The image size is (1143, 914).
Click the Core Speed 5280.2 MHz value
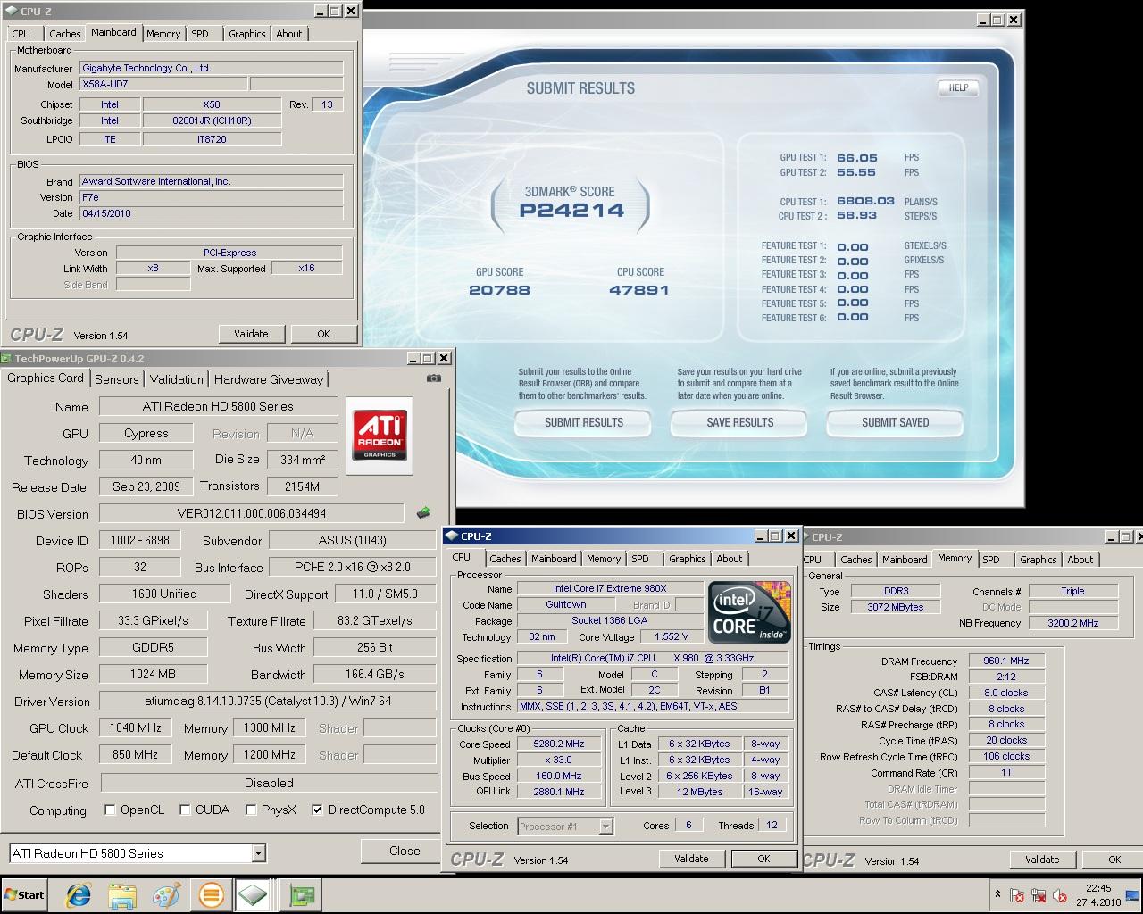pyautogui.click(x=559, y=744)
